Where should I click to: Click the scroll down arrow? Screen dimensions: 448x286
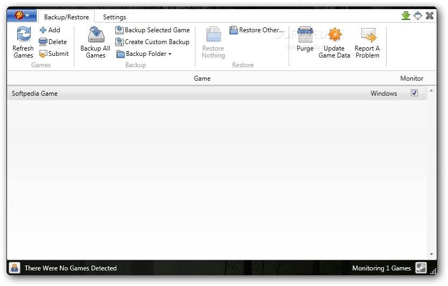tap(431, 254)
